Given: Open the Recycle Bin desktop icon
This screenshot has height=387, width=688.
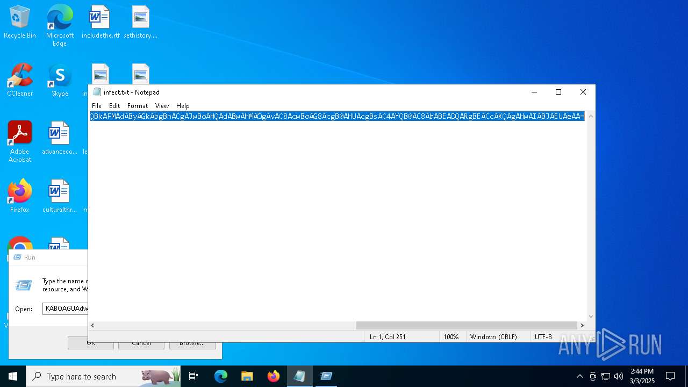Looking at the screenshot, I should (20, 22).
